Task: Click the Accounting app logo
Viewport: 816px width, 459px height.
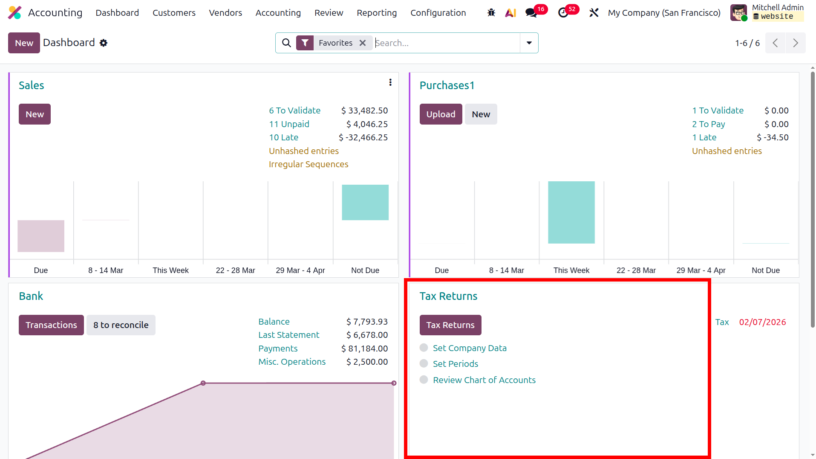Action: point(15,13)
